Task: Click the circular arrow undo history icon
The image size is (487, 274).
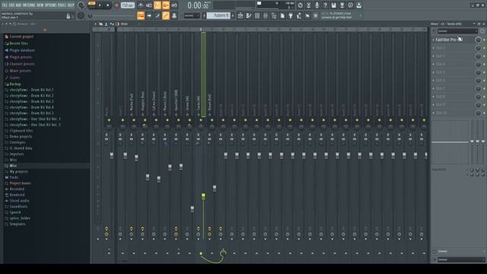Action: [300, 5]
